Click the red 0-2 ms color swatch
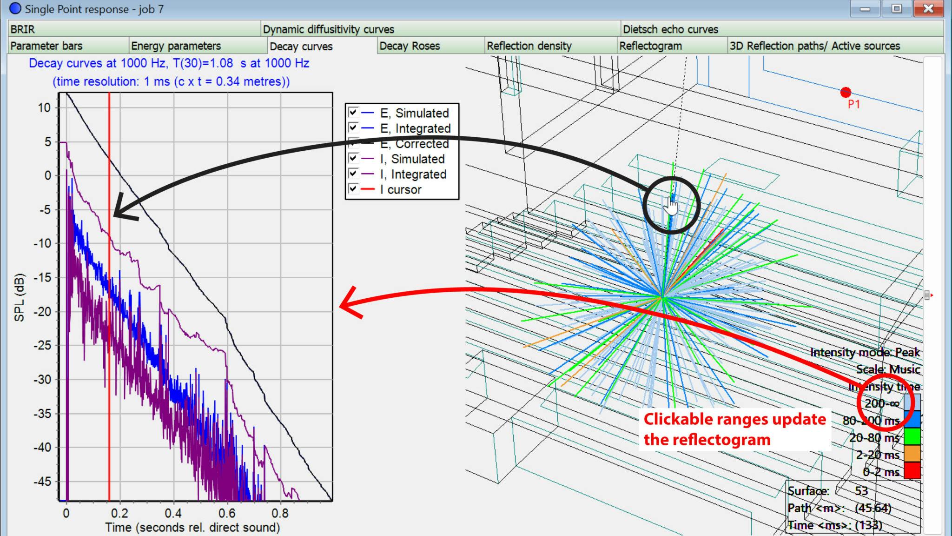Viewport: 952px width, 536px height. 912,470
